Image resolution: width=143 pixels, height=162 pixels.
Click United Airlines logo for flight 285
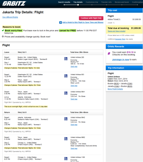[x=66, y=59]
